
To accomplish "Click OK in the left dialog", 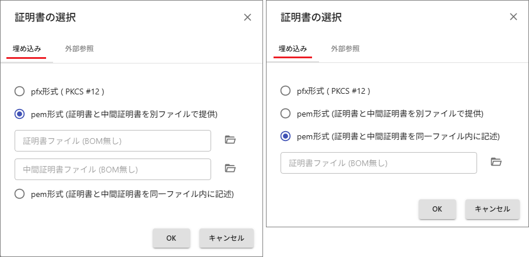I will tap(171, 238).
